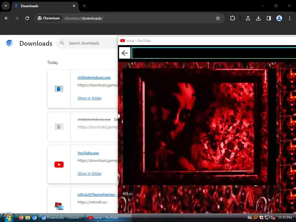Screen dimensions: 296x222
Task: Bookmark this page with the star
Action: tap(218, 18)
